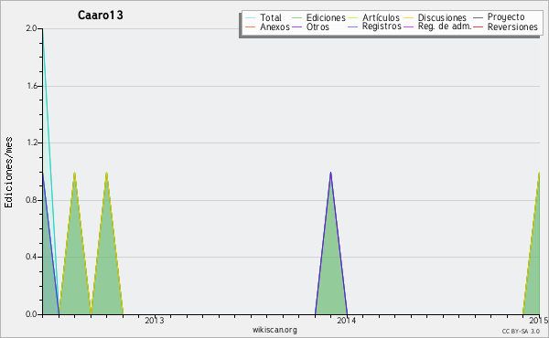Click the 2015 x-axis label
The width and height of the screenshot is (549, 338).
point(539,321)
